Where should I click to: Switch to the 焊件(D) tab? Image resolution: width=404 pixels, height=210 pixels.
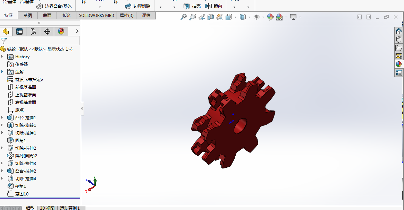coord(126,16)
